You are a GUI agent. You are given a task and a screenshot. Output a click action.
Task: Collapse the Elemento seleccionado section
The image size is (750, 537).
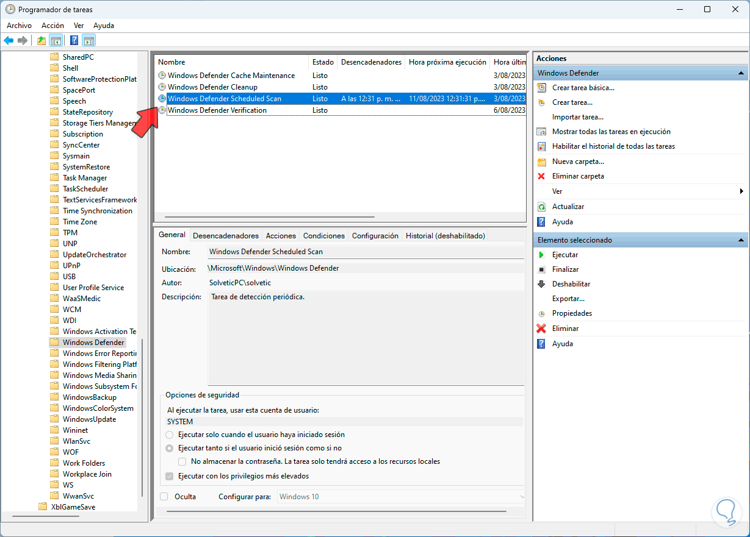pos(741,240)
